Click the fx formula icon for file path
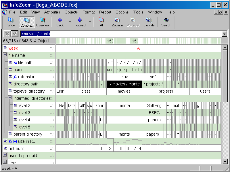The height and width of the screenshot is (172, 230). pyautogui.click(x=15, y=62)
